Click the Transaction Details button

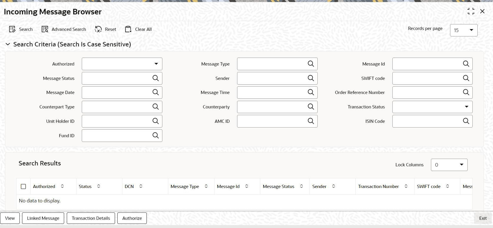click(x=91, y=218)
